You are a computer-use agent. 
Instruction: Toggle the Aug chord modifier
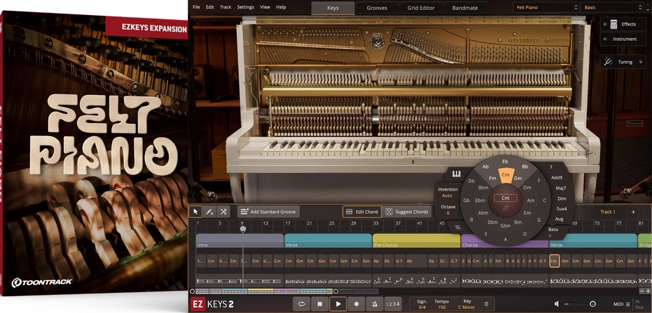pyautogui.click(x=559, y=219)
